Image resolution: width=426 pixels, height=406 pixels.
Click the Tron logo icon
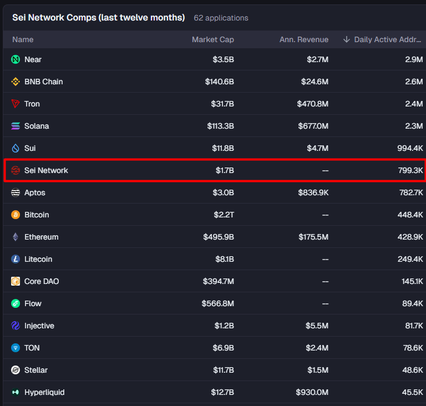pos(16,104)
